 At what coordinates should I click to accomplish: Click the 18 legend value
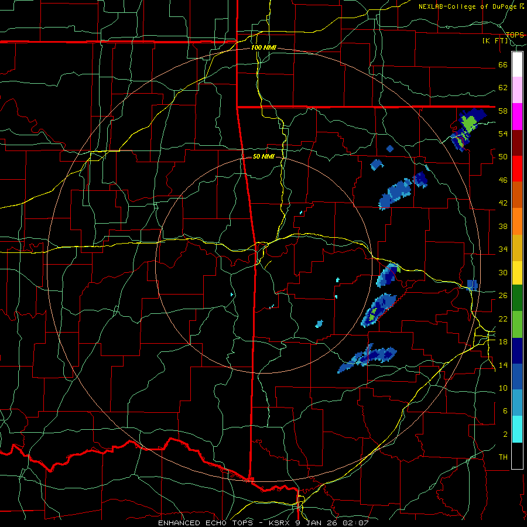tap(503, 342)
